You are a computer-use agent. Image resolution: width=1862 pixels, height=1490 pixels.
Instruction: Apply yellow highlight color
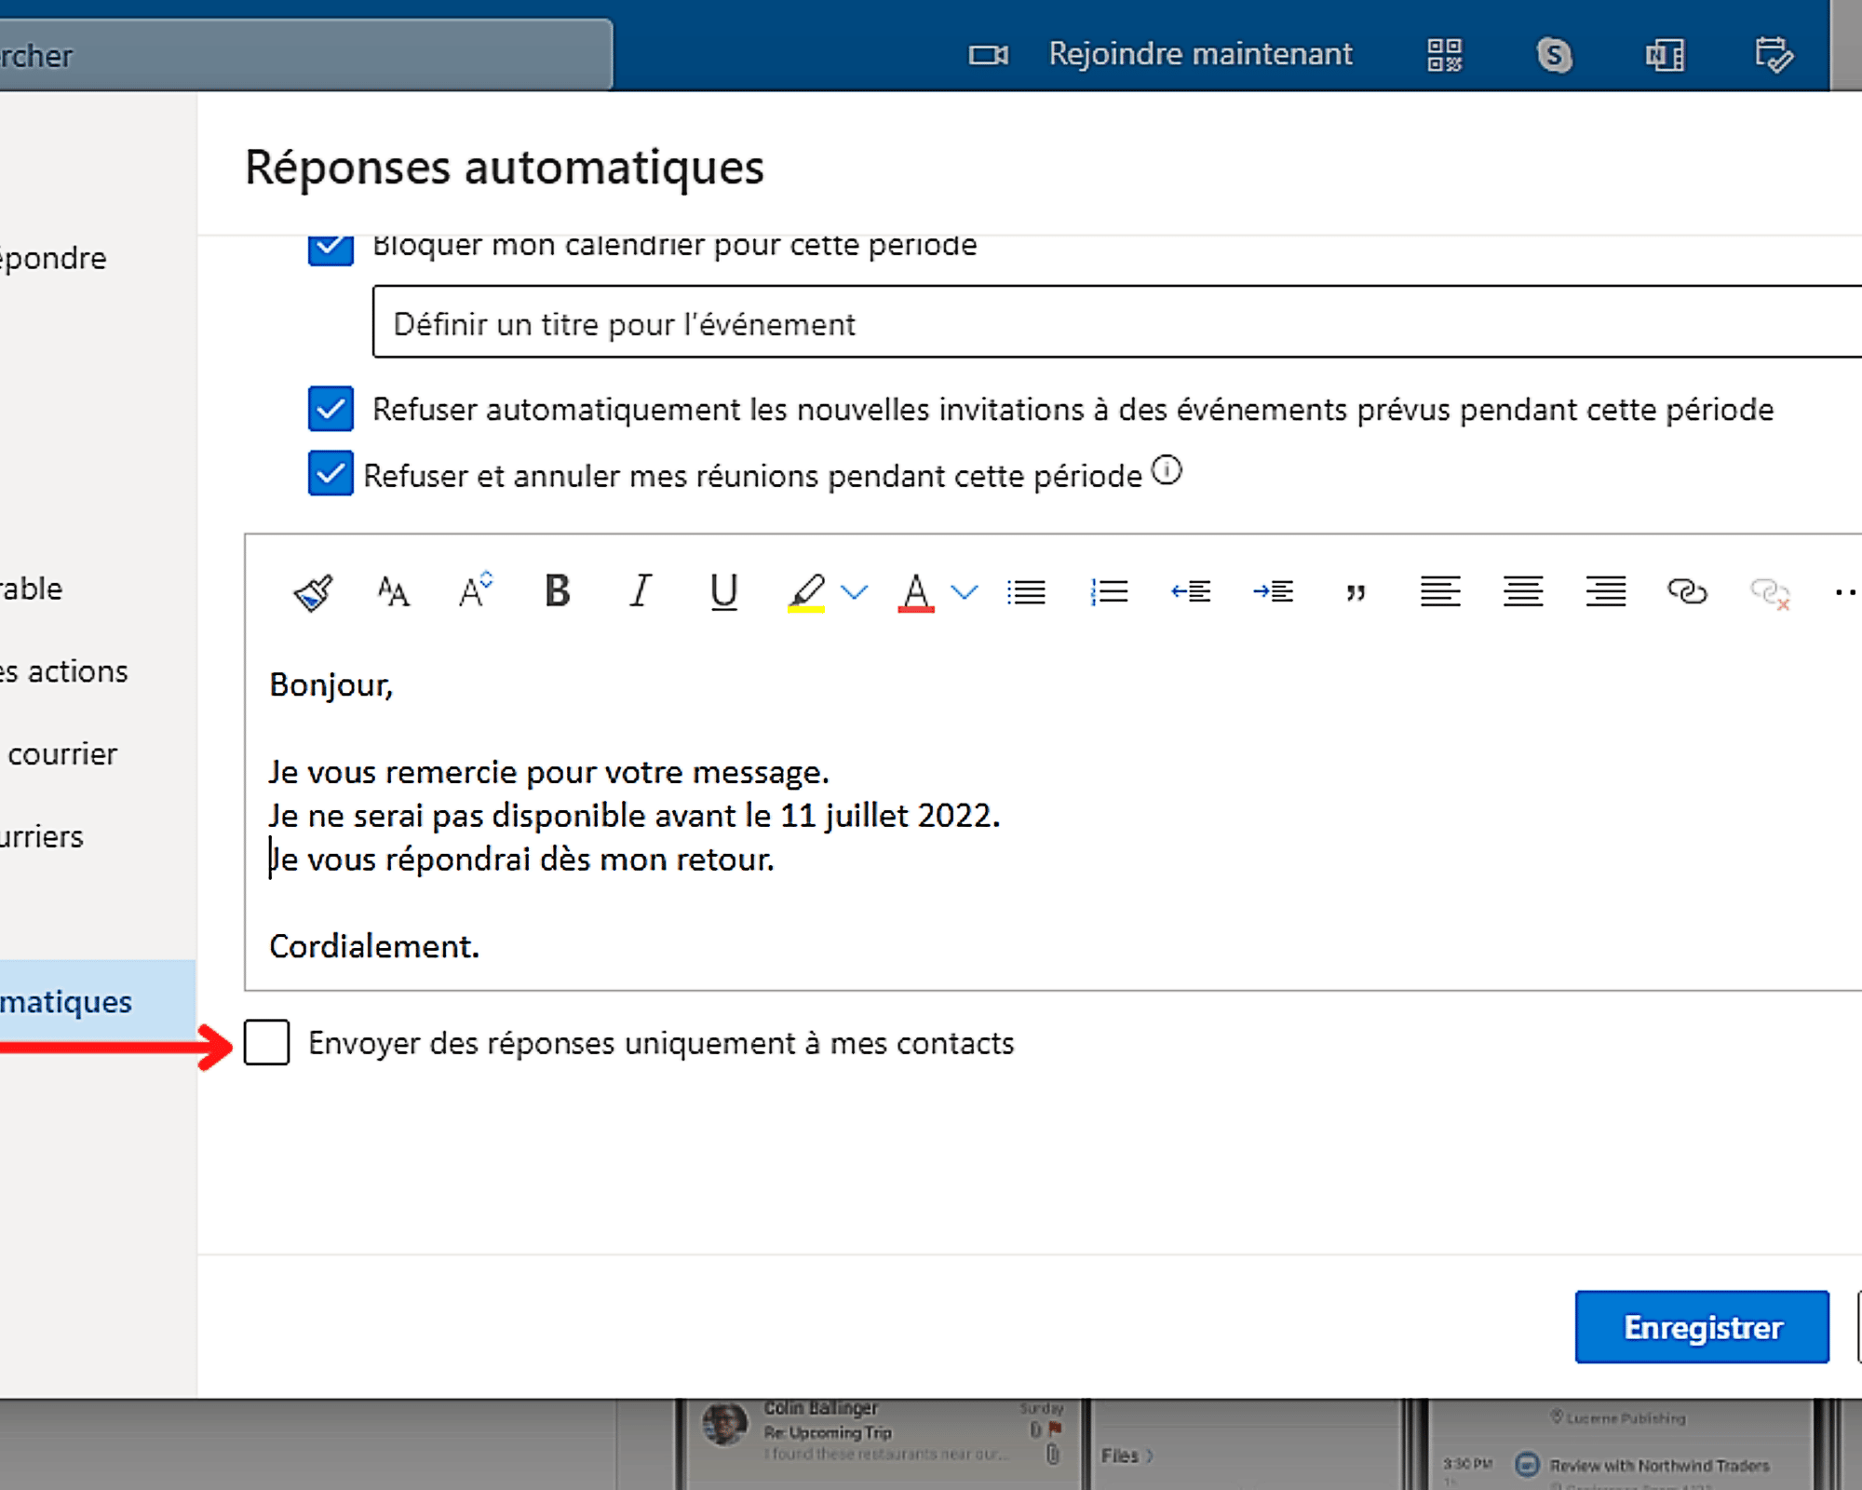(806, 593)
